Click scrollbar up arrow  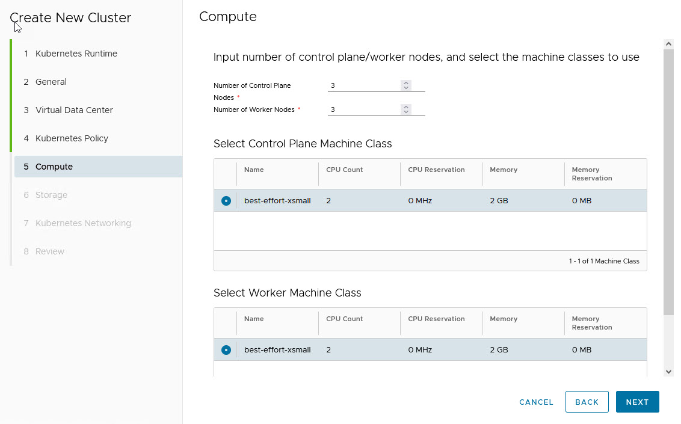pos(668,44)
